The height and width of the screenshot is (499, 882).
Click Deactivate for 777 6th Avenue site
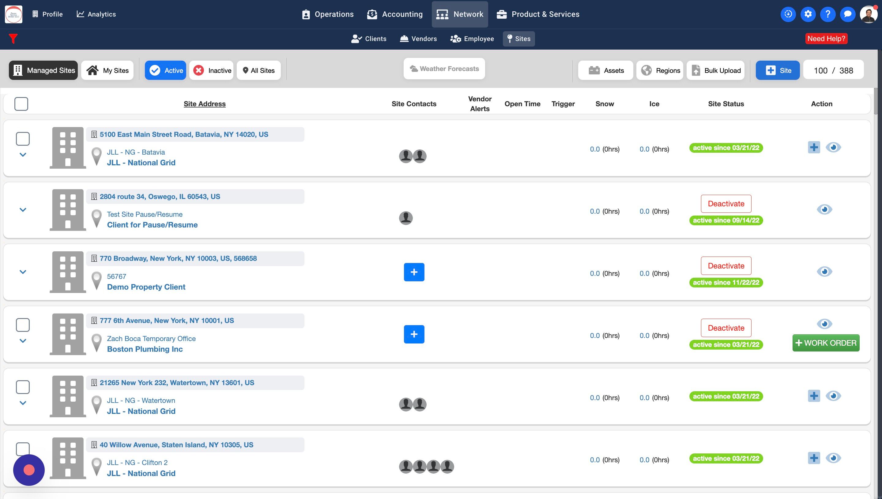[726, 328]
